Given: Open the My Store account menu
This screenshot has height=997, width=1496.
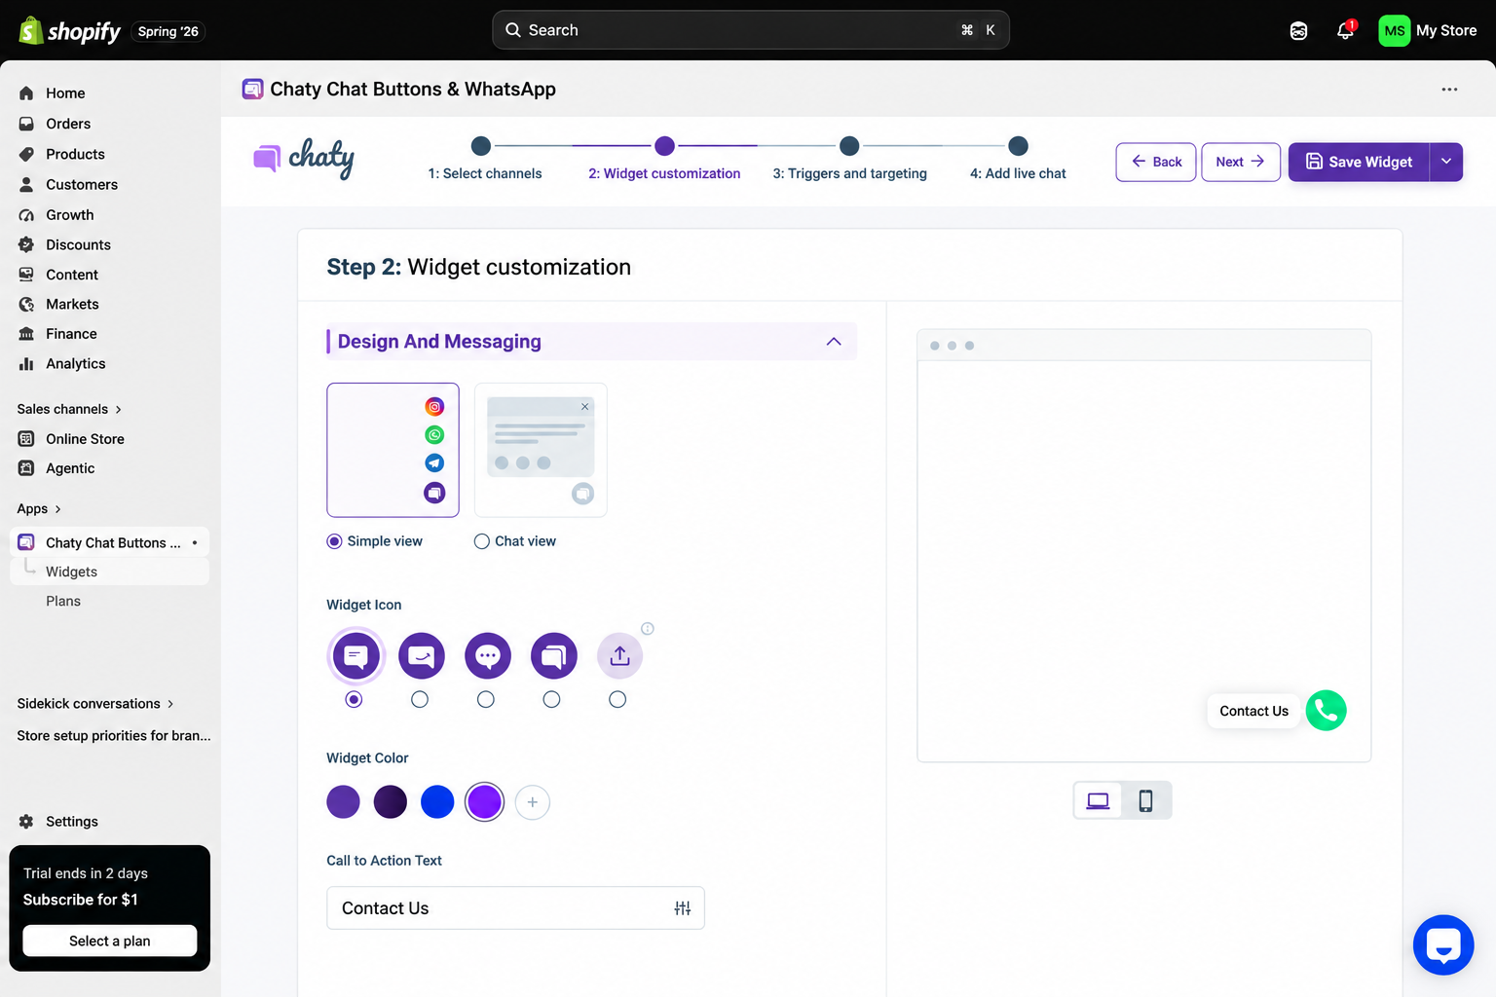Looking at the screenshot, I should click(x=1428, y=31).
